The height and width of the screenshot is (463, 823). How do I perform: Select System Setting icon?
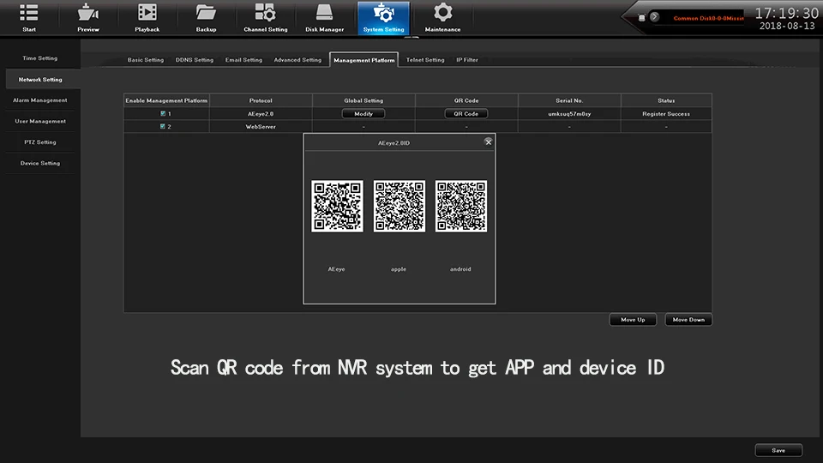point(384,18)
